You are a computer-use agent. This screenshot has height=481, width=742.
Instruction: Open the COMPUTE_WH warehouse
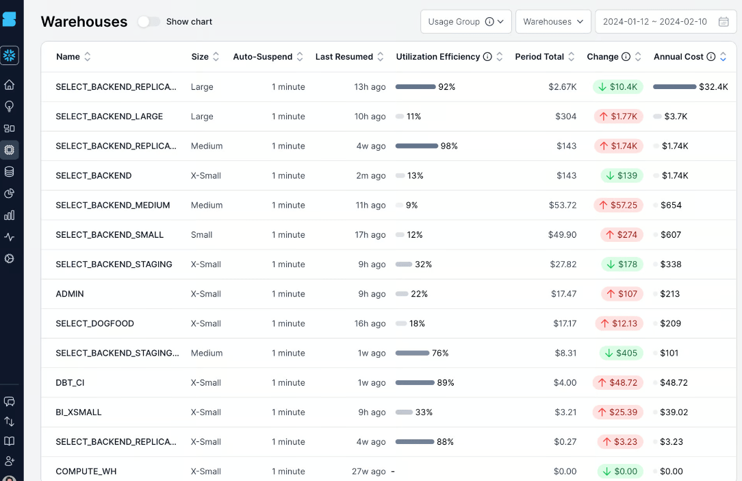[86, 471]
